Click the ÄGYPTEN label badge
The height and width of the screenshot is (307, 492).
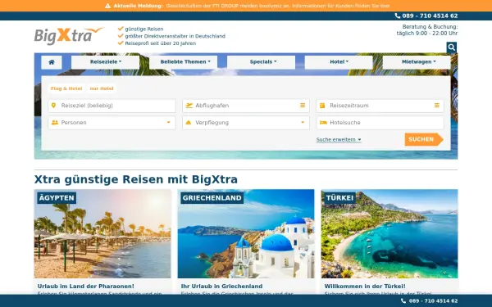[57, 198]
